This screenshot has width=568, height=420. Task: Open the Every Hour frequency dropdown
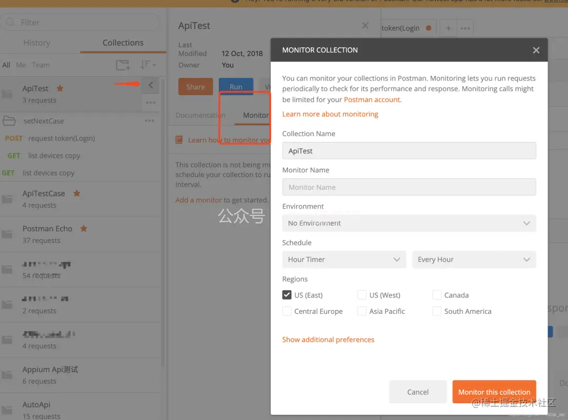(x=474, y=260)
